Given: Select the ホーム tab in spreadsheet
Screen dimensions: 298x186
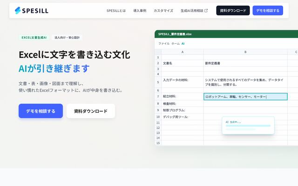Looking at the screenshot, I should (176, 43).
